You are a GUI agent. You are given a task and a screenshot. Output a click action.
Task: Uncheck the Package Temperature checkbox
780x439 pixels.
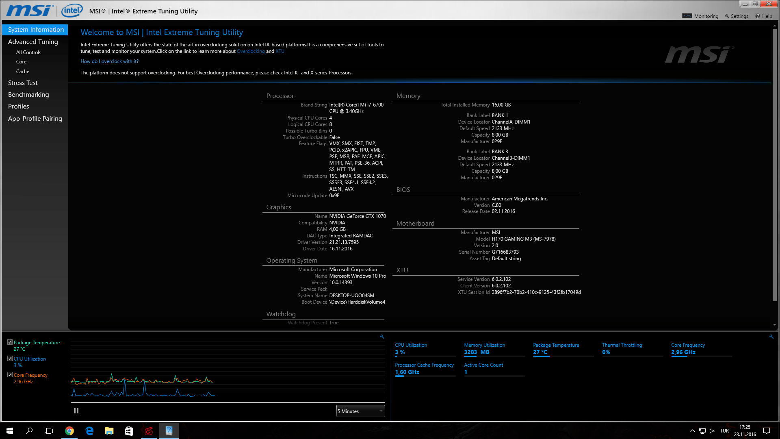(x=10, y=342)
